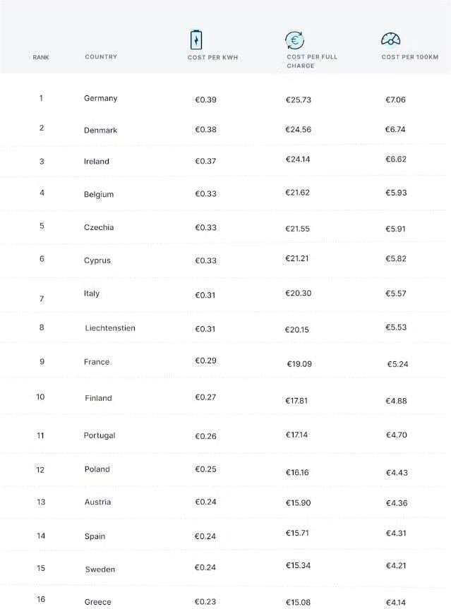The image size is (451, 609).
Task: Sort by the RANK column header
Action: pyautogui.click(x=41, y=57)
